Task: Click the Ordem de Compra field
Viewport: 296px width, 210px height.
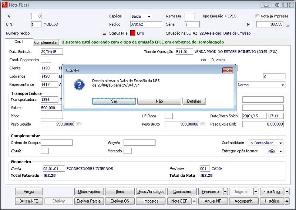Action: click(x=57, y=142)
